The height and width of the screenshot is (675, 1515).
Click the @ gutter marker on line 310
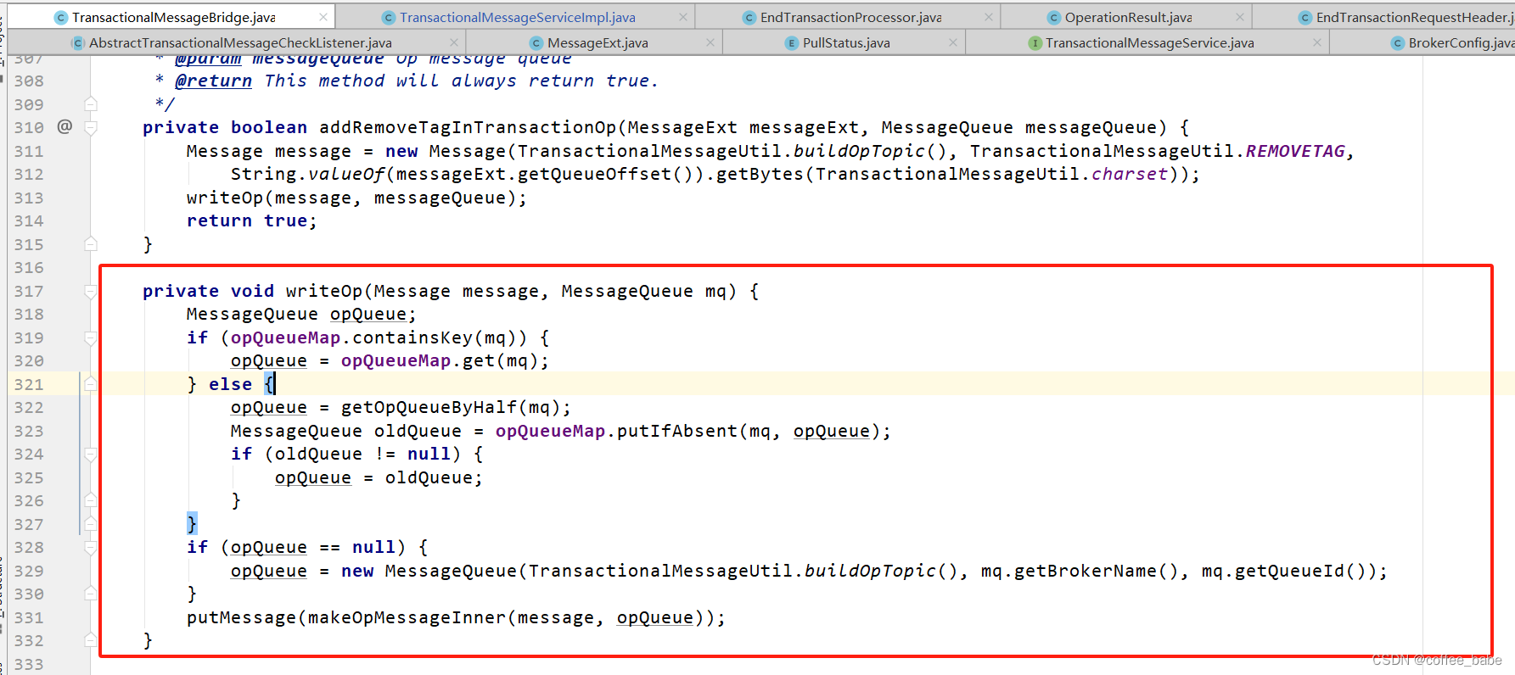click(x=65, y=126)
